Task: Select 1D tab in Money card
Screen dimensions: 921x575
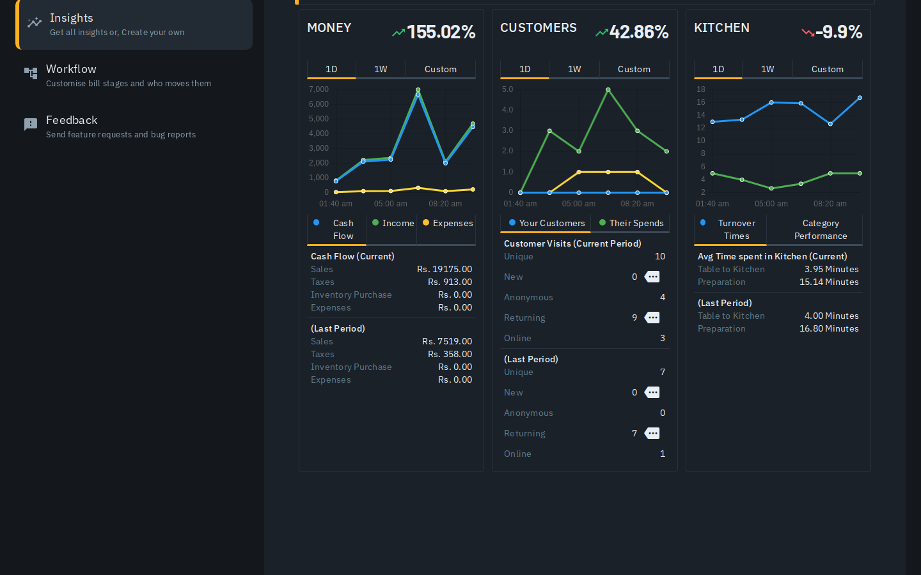Action: coord(331,69)
